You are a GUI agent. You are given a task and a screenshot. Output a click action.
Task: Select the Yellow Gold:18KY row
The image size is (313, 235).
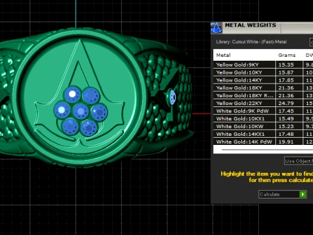coord(263,87)
